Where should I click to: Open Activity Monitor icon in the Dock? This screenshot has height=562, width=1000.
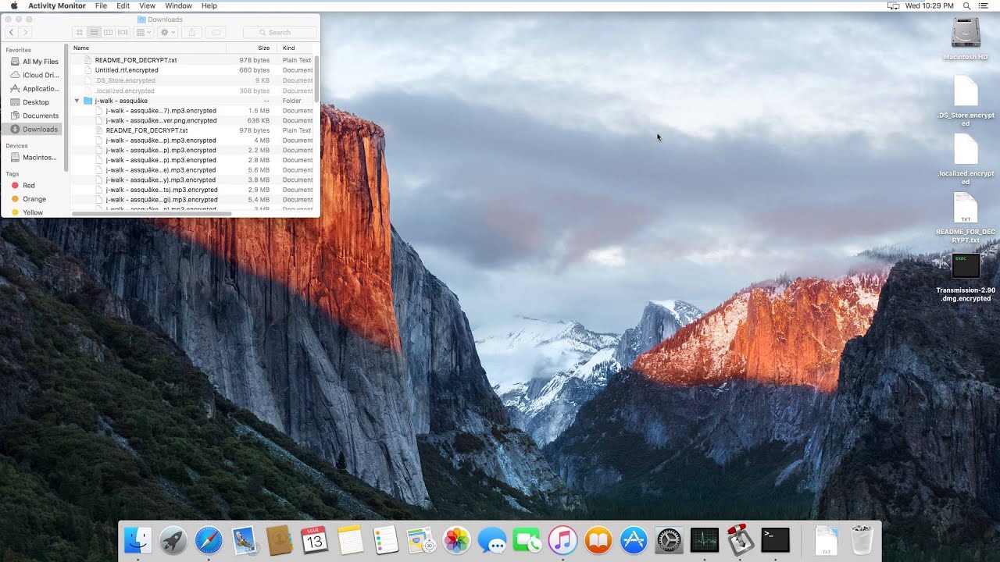pos(704,539)
